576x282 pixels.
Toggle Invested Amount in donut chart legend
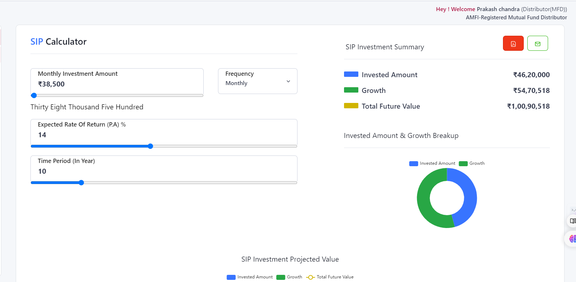pyautogui.click(x=432, y=163)
